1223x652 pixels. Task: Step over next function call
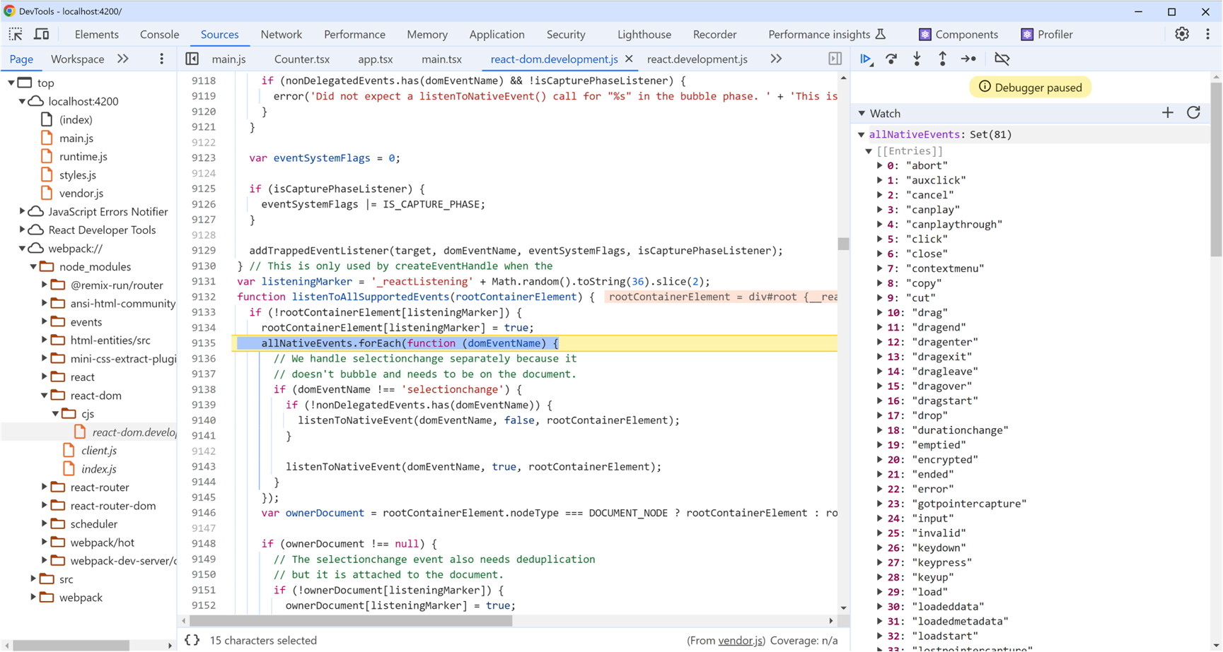[x=891, y=59]
